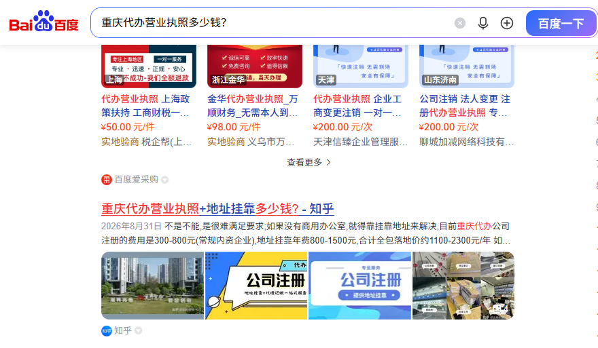598x348 pixels.
Task: Open 金华代办营业执照_万顺财务 listing title
Action: tap(253, 106)
